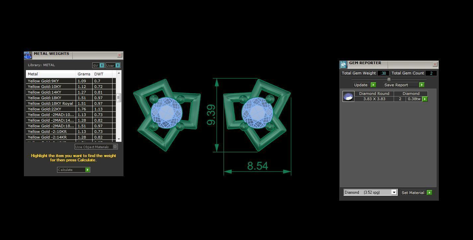The height and width of the screenshot is (240, 473).
Task: Click the green arrow beside Save Report
Action: pos(422,85)
